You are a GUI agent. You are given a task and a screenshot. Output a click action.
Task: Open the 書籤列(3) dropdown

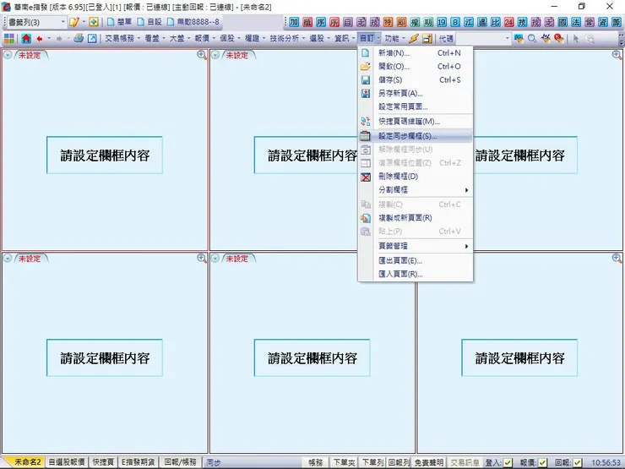pyautogui.click(x=63, y=22)
